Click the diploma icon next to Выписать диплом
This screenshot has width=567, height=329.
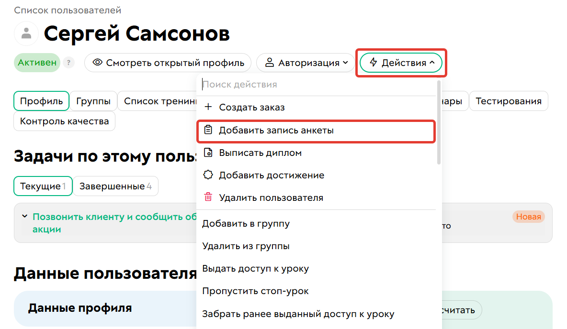point(208,152)
